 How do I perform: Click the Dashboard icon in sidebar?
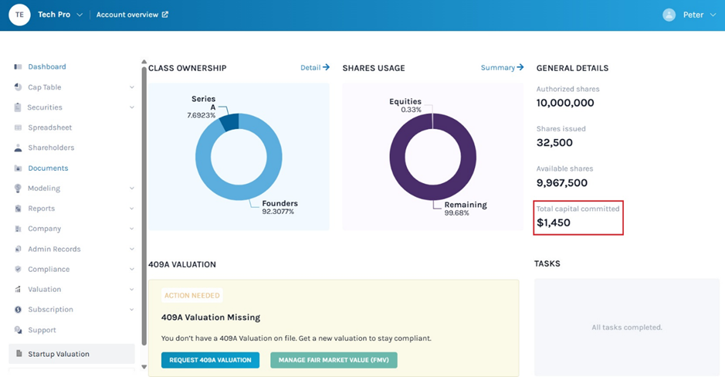[18, 67]
